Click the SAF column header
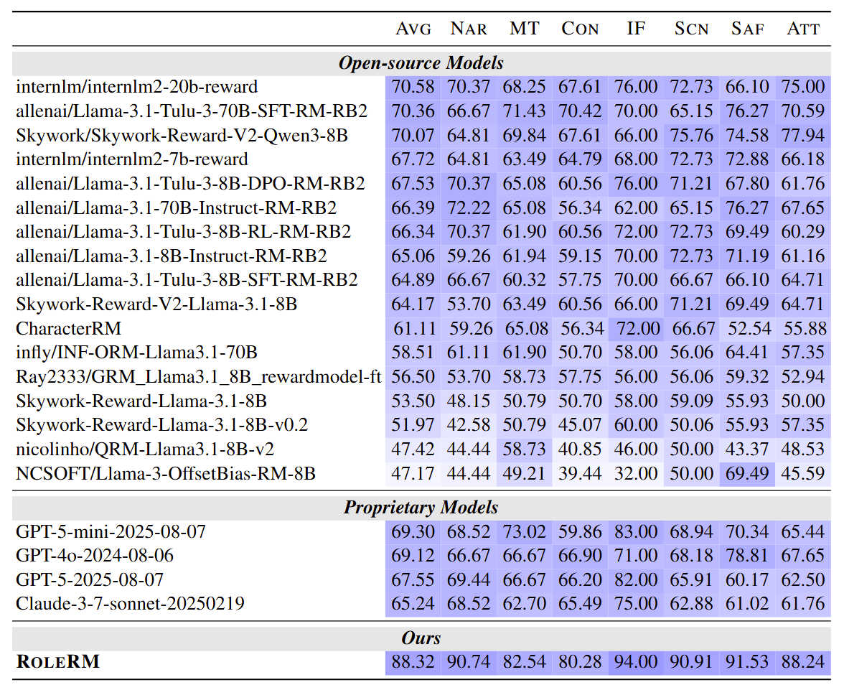844x685 pixels. pyautogui.click(x=748, y=29)
